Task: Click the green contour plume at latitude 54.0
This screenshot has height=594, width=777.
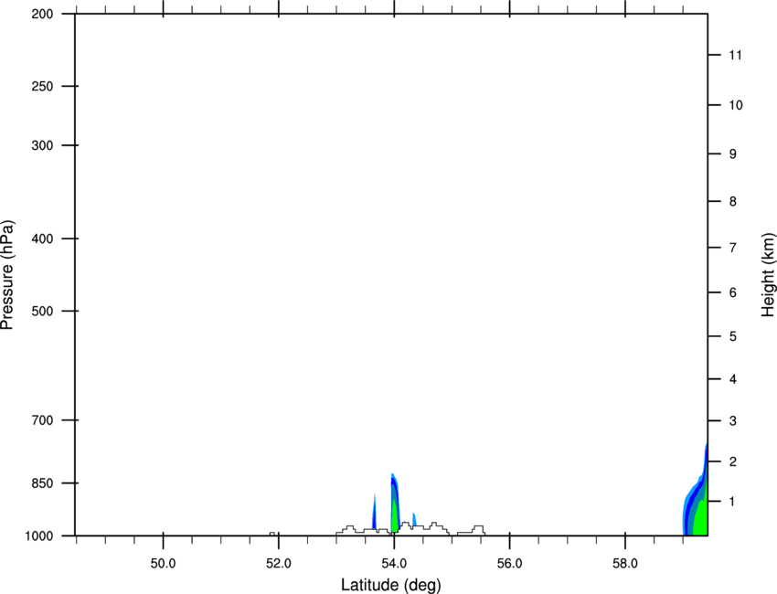Action: 395,515
